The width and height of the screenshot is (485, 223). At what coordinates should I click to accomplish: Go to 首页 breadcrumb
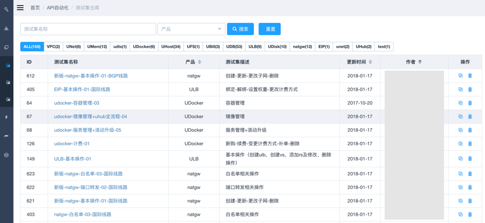coord(35,8)
